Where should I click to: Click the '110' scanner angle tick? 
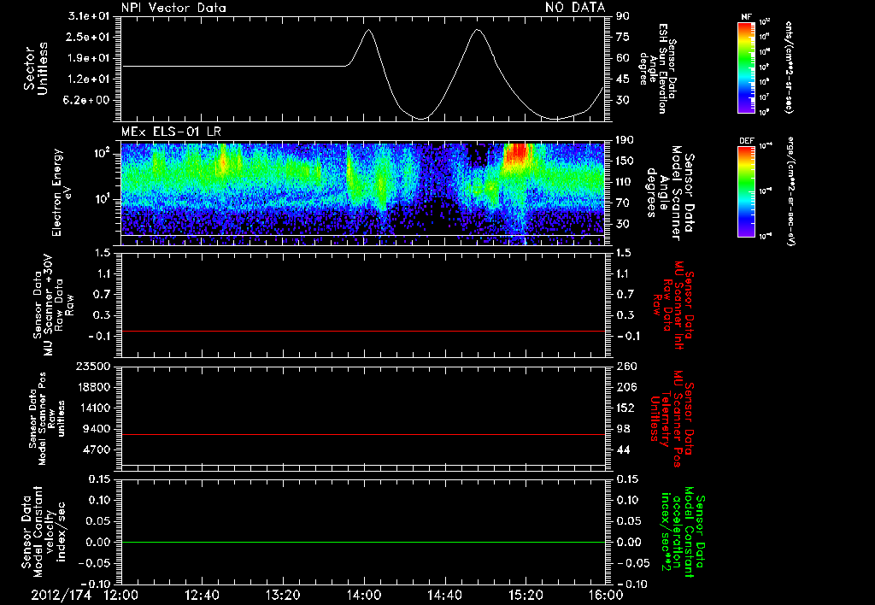click(x=625, y=182)
